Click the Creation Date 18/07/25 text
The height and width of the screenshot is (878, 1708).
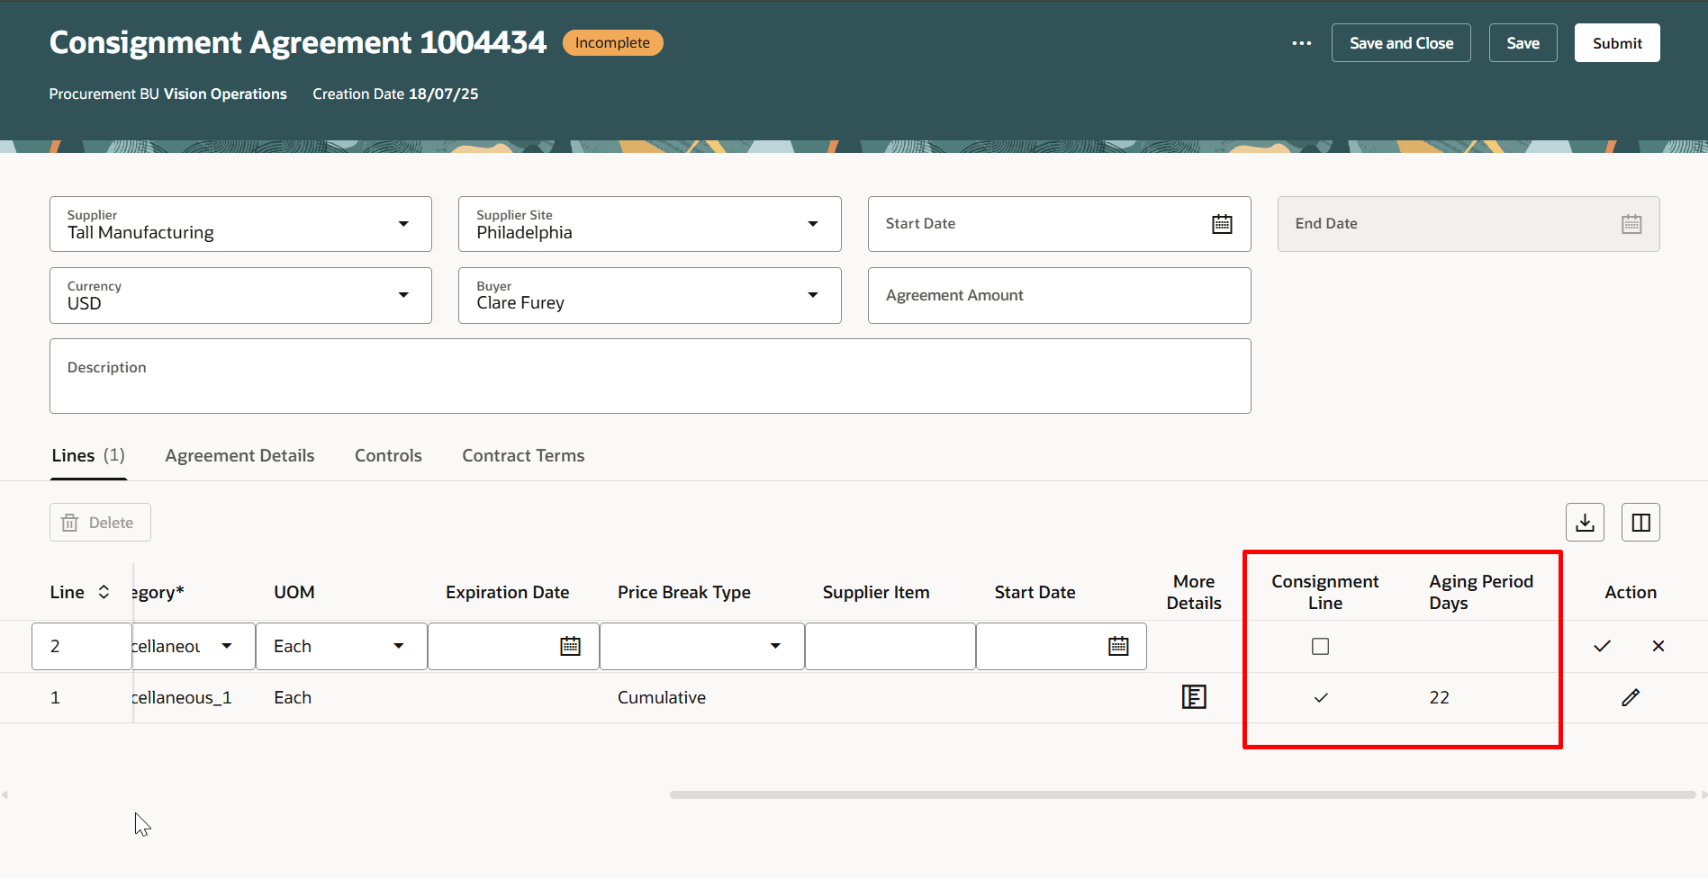point(395,94)
